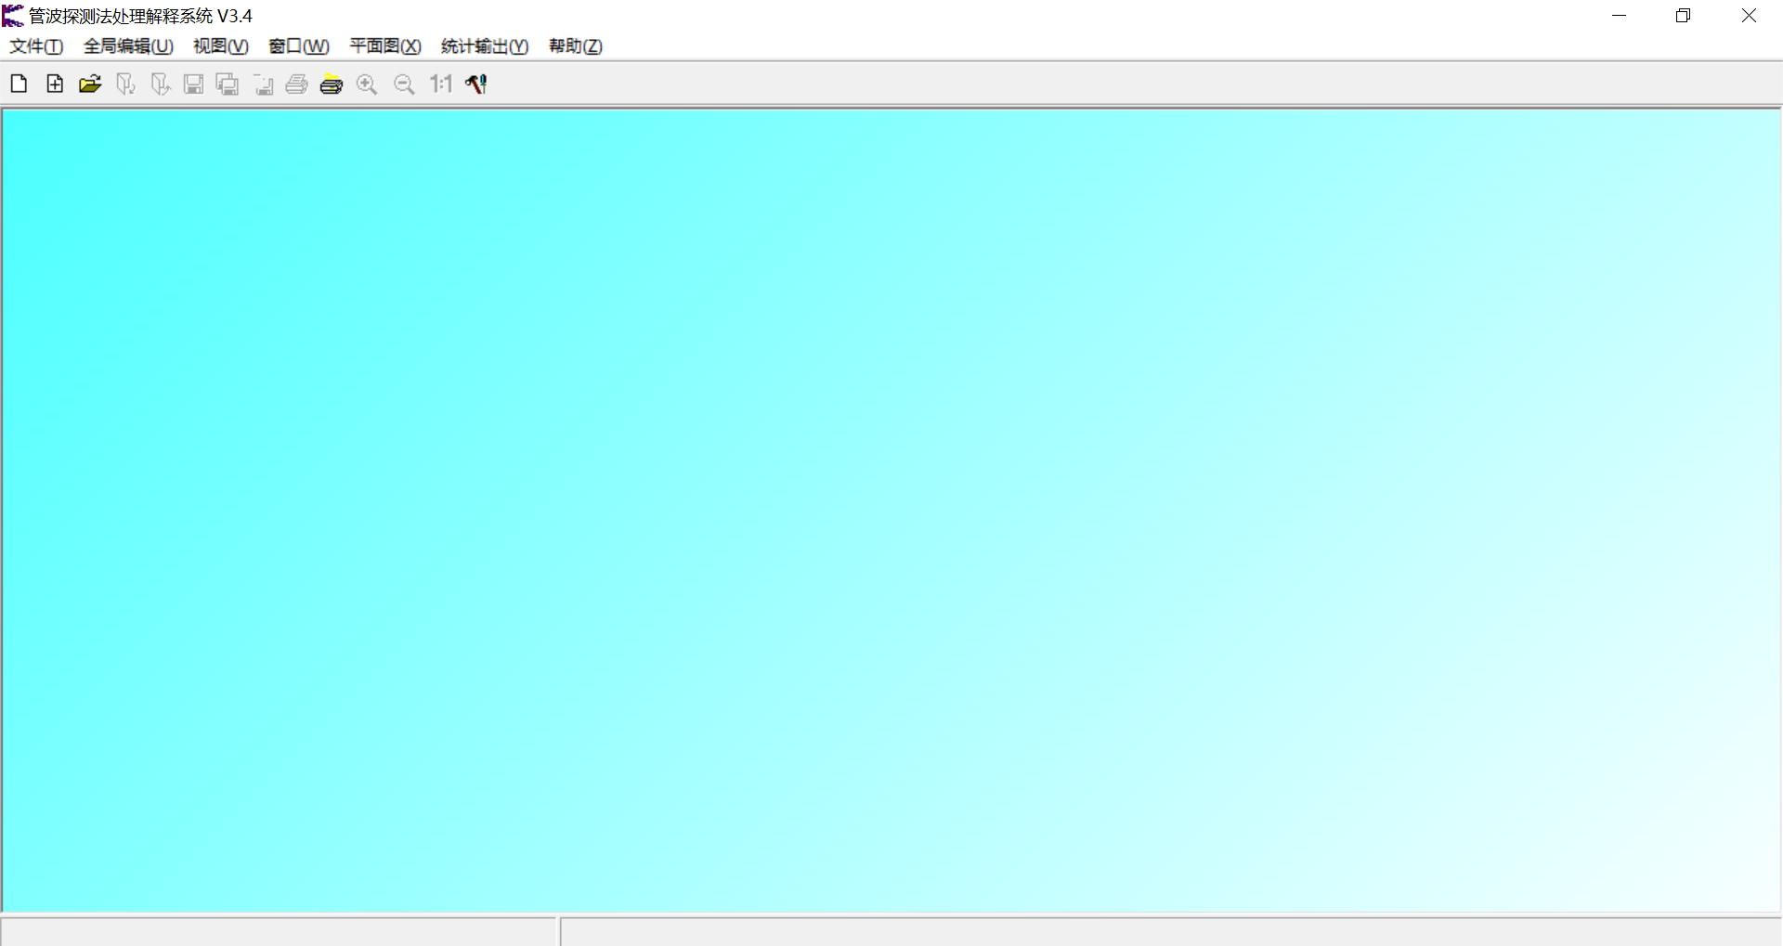1783x946 pixels.
Task: Open the 视图(V) menu
Action: click(x=221, y=46)
